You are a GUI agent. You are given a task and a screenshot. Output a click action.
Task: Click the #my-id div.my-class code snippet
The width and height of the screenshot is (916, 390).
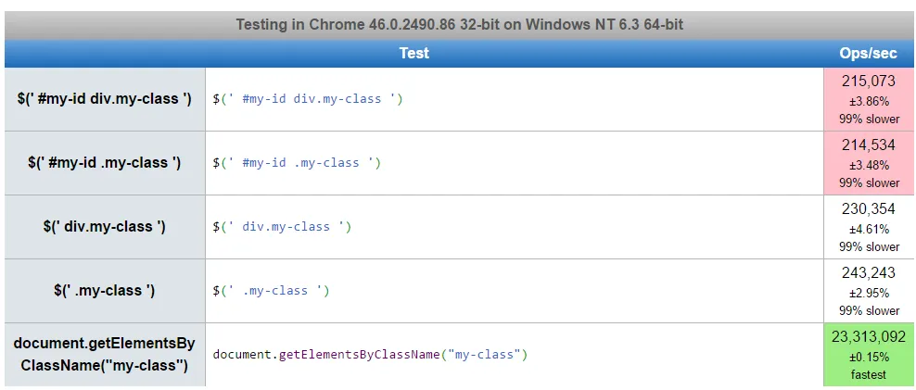(x=308, y=98)
